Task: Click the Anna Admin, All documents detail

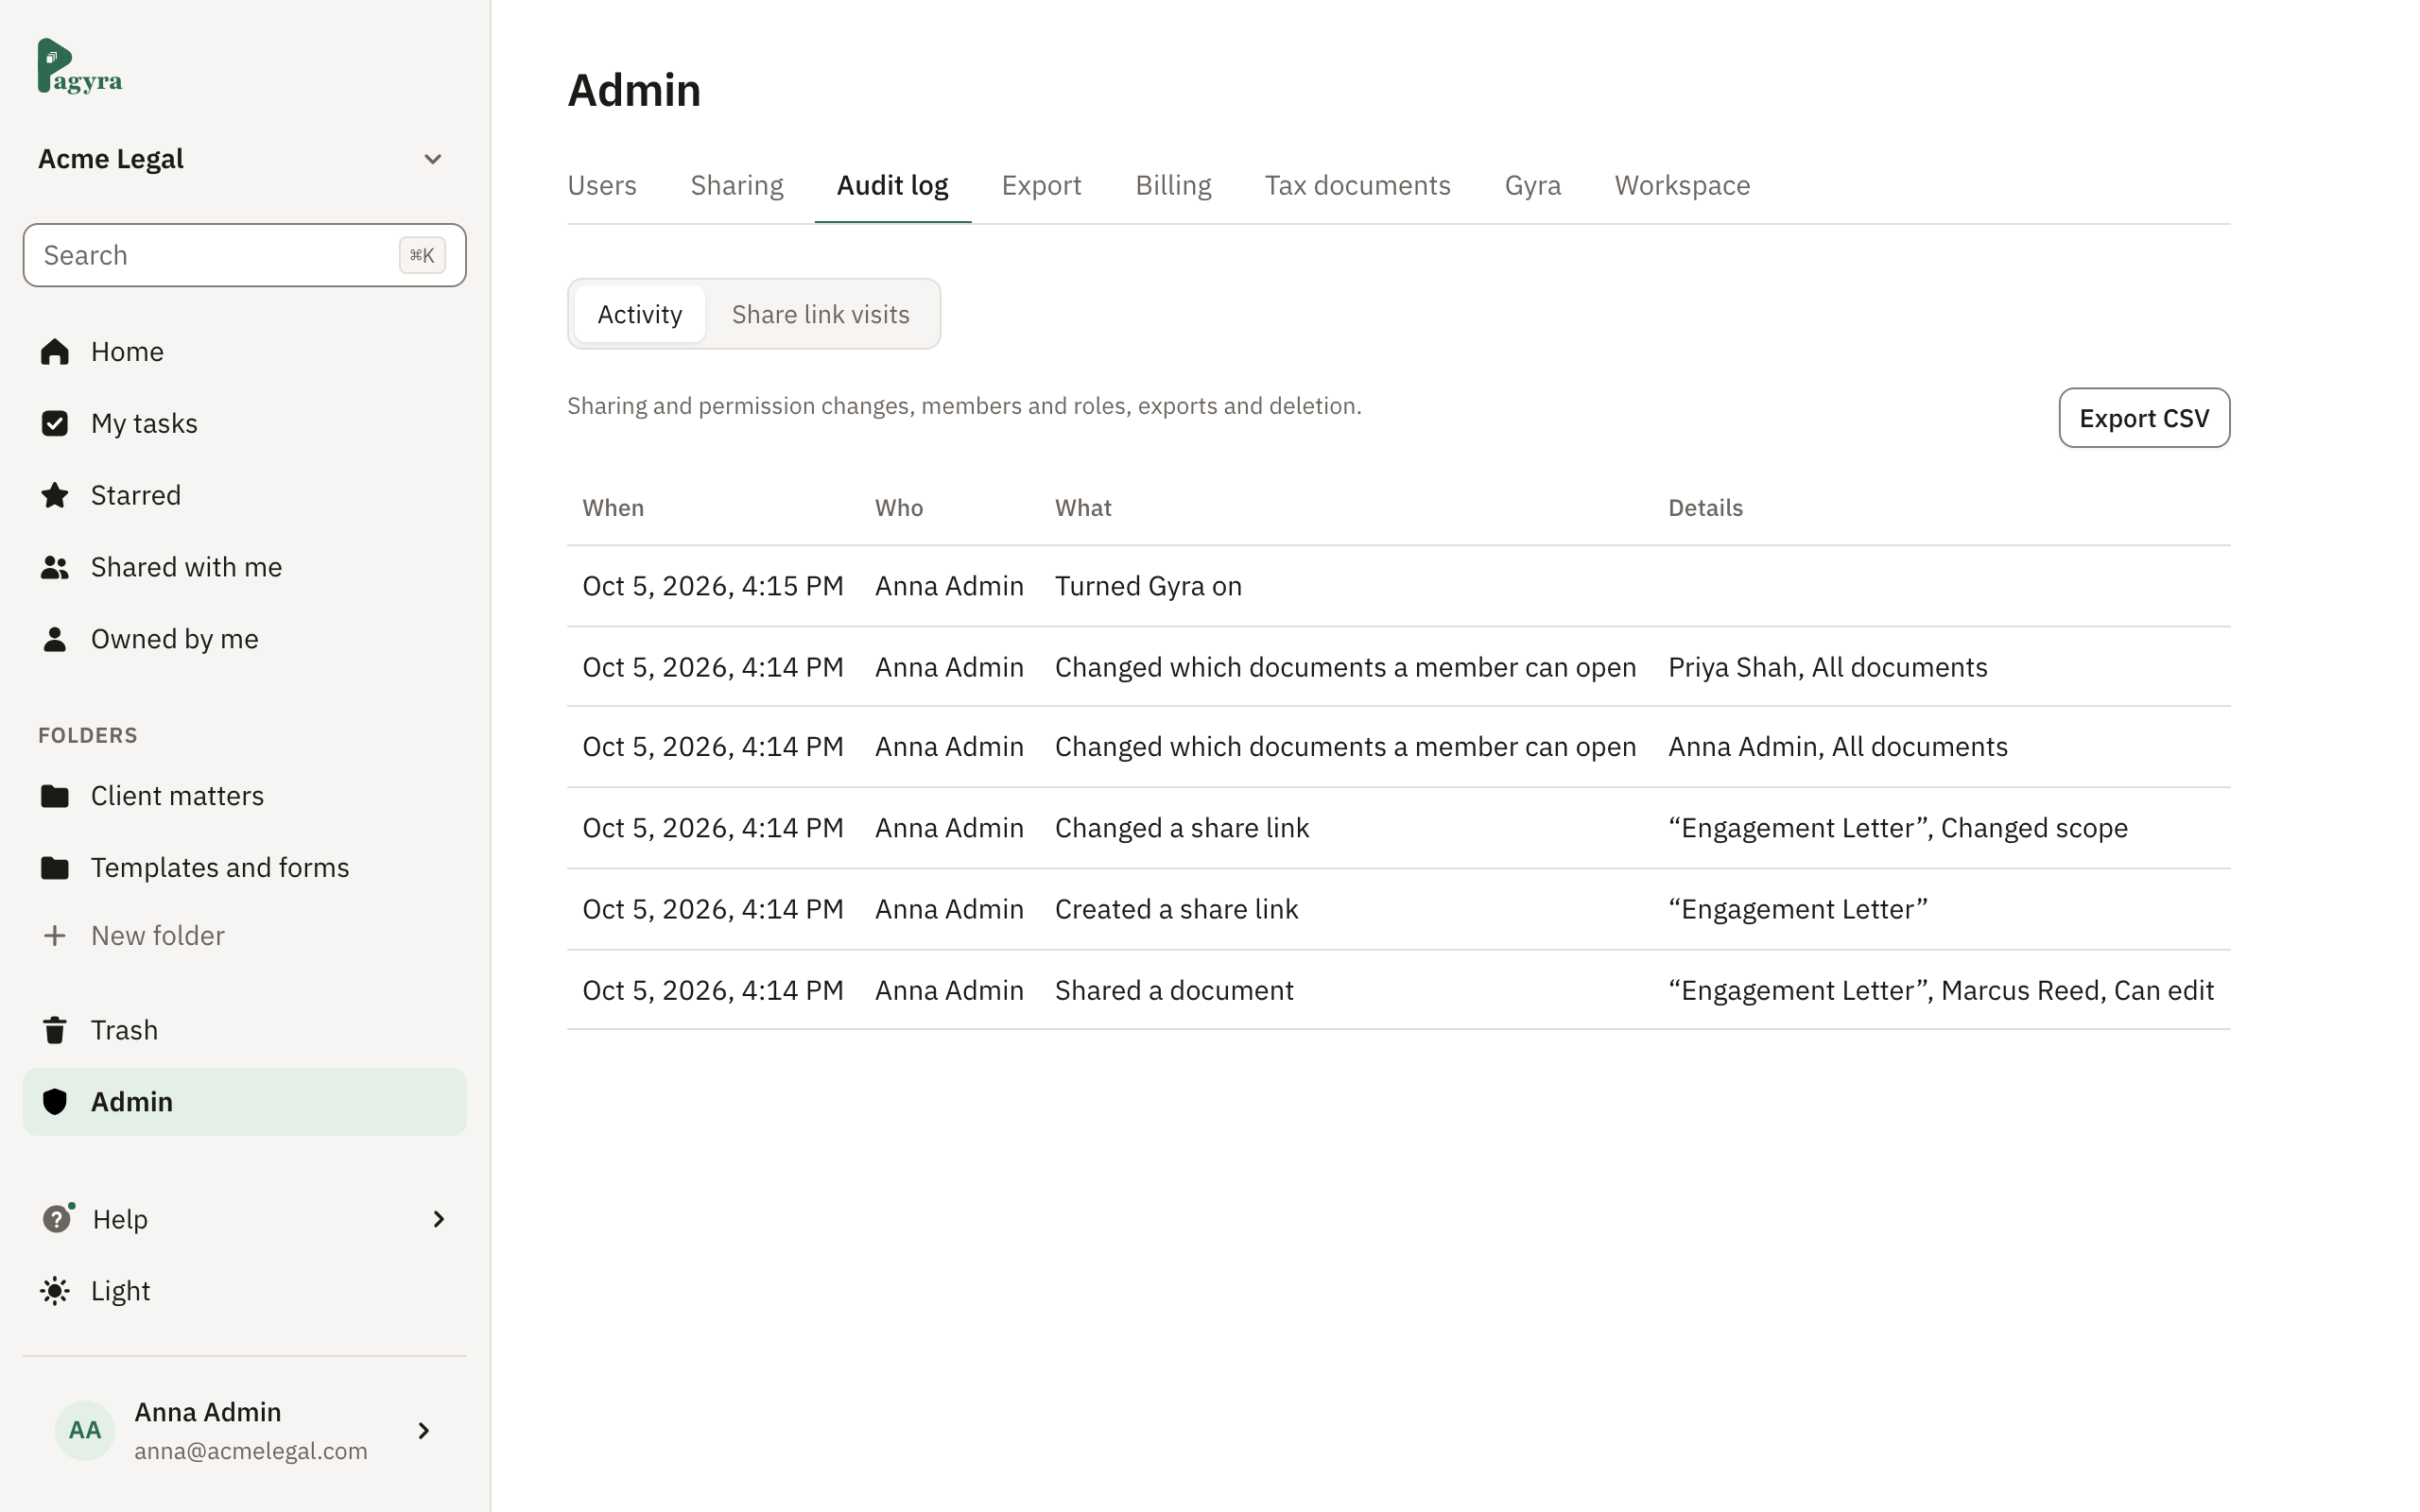Action: click(1837, 747)
